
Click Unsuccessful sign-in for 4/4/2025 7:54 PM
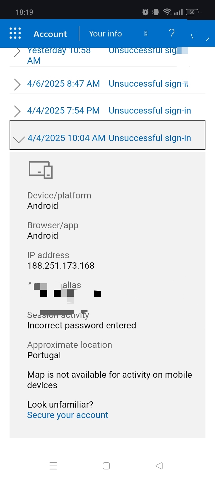click(150, 111)
